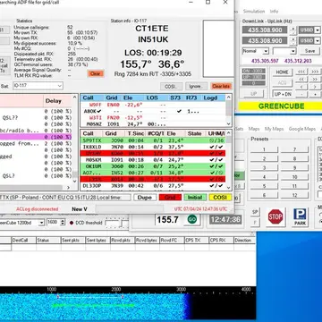This screenshot has height=322, width=322.
Task: Click the single left arrow tuning button
Action: click(x=301, y=87)
